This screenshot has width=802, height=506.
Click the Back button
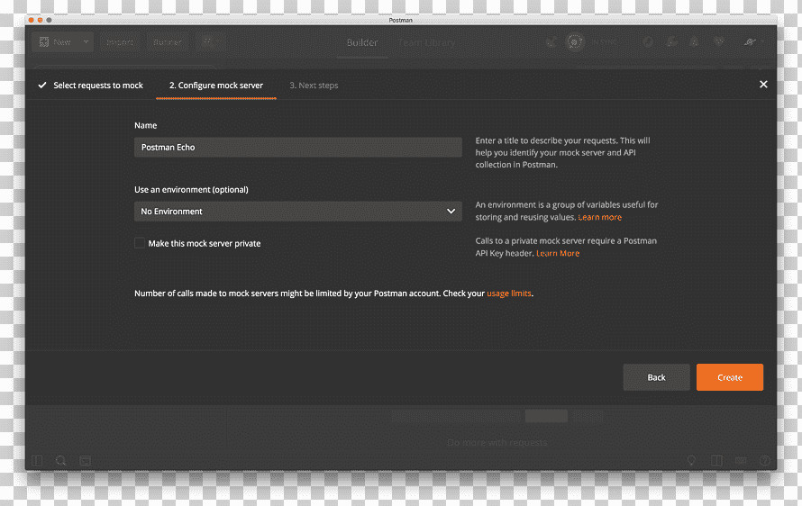[x=656, y=377]
